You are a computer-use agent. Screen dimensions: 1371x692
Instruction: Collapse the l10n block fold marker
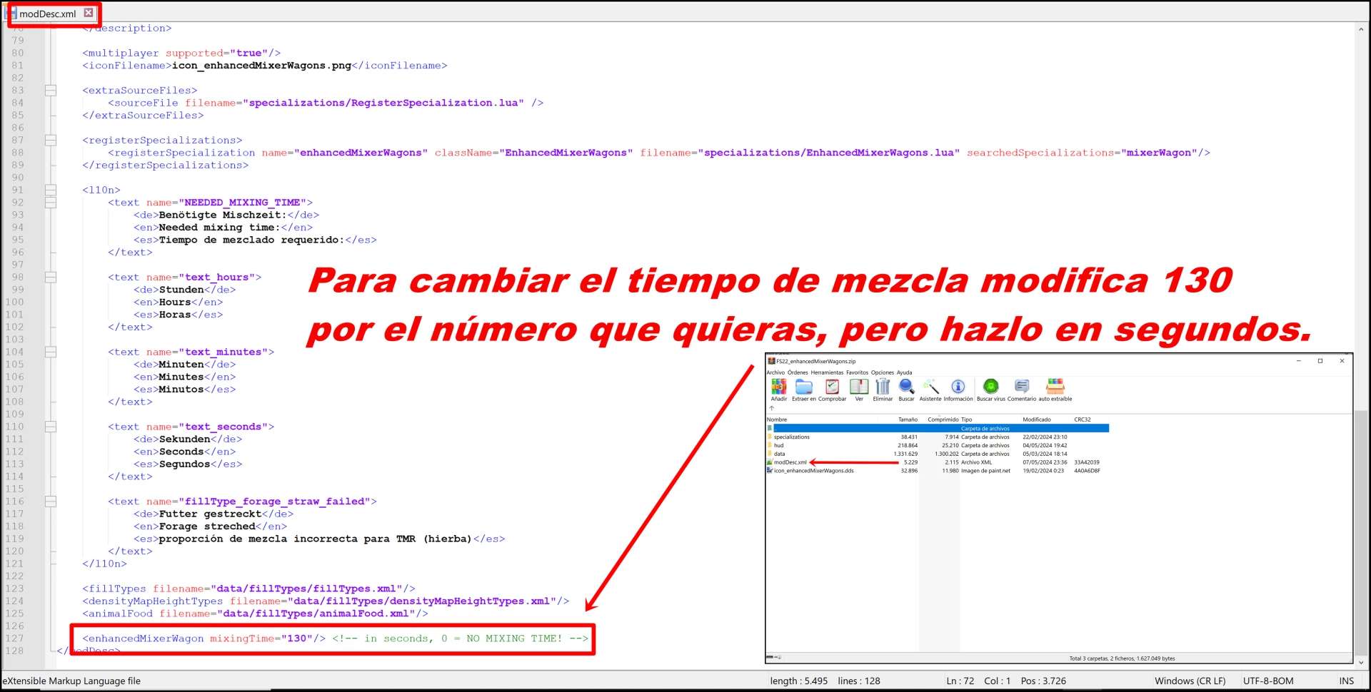point(51,190)
